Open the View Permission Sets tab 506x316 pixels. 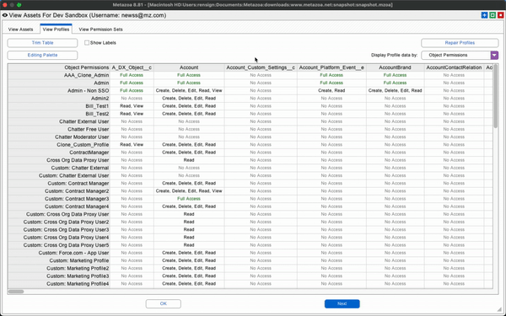100,29
